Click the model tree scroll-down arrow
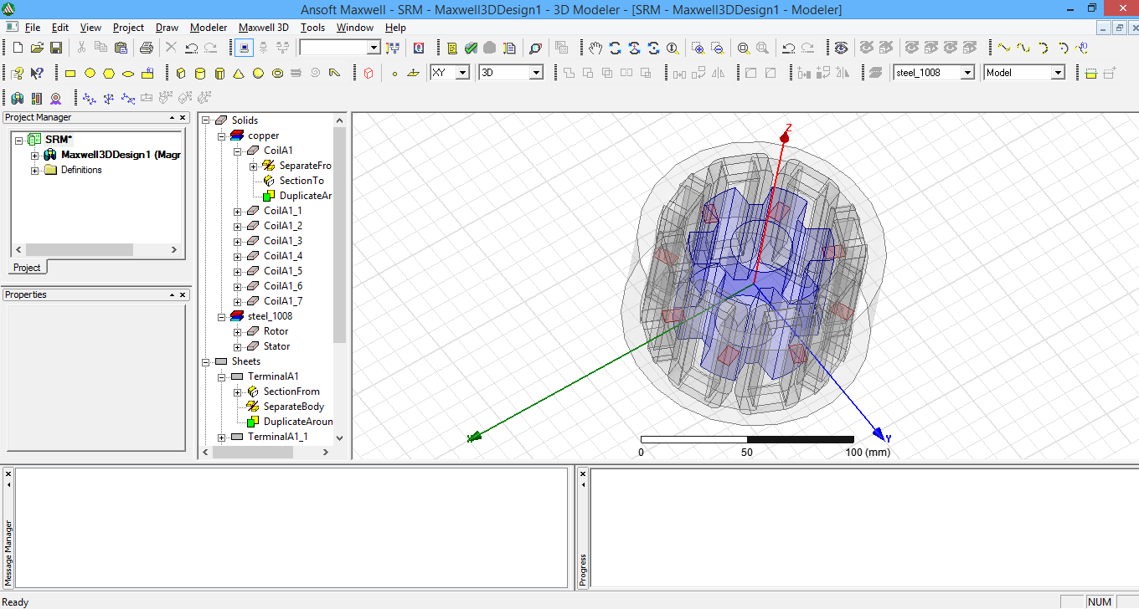The image size is (1139, 609). [339, 438]
